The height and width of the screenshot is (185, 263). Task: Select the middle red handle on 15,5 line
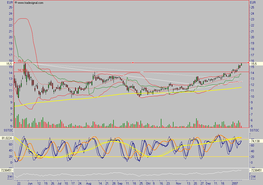point(133,62)
